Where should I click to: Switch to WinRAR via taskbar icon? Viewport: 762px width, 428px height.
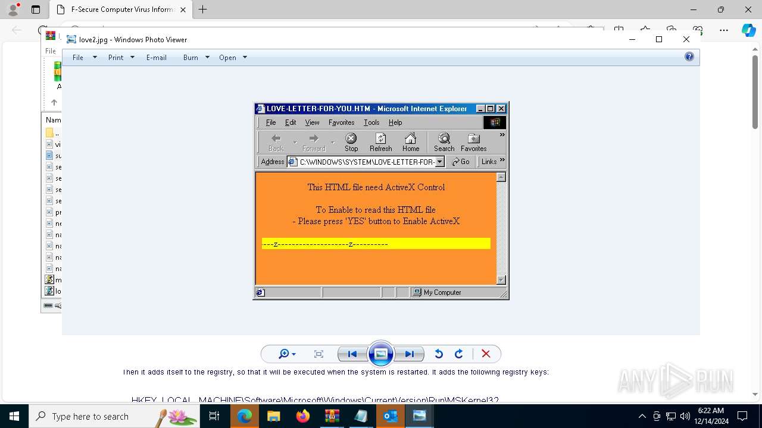pyautogui.click(x=332, y=416)
